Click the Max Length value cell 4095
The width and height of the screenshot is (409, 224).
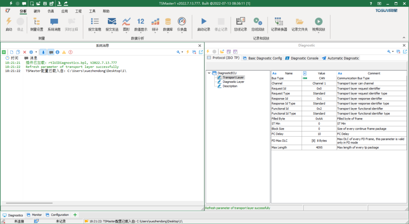[319, 148]
